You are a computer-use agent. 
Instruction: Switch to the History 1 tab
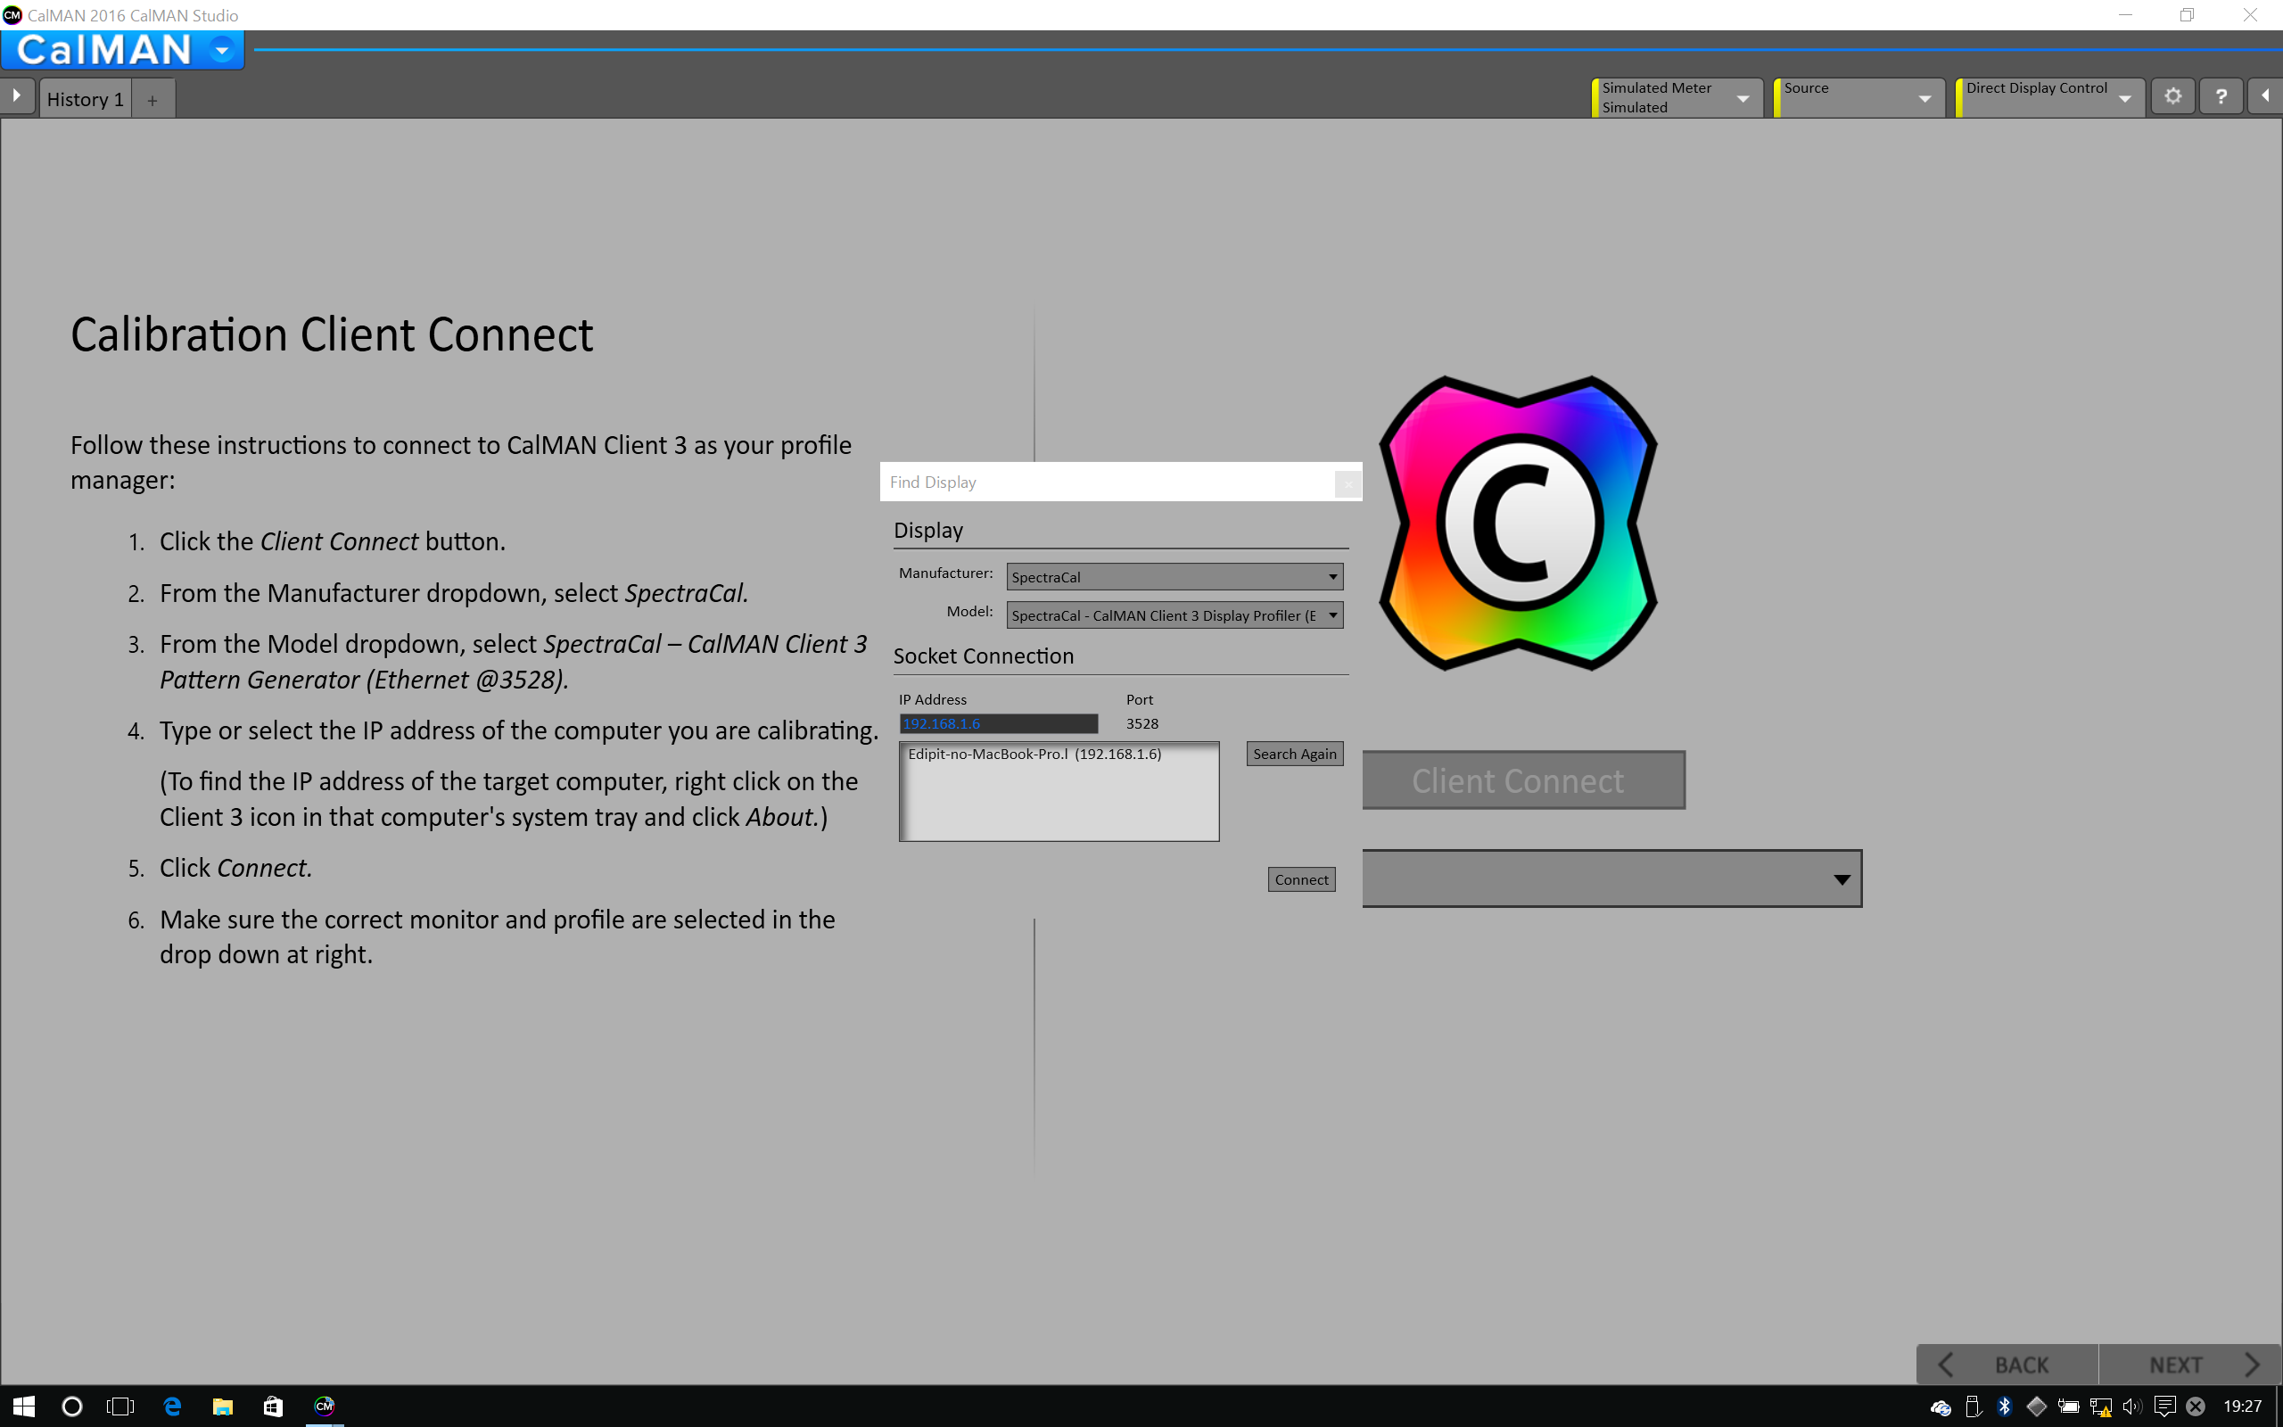[85, 99]
